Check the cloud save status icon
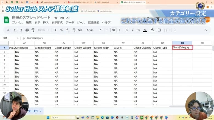The height and width of the screenshot is (120, 214). pos(68,18)
